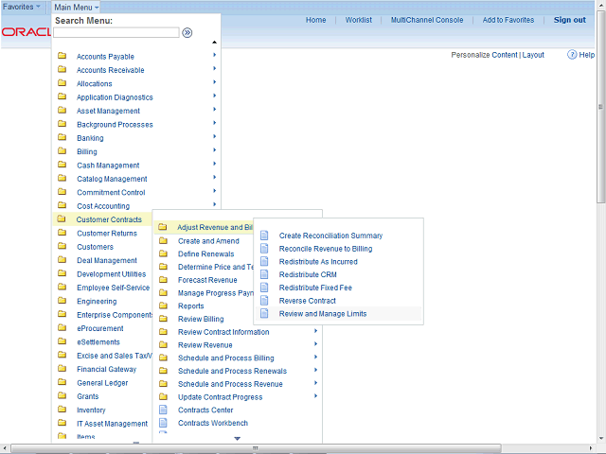
Task: Click the Reconcile Revenue to Billing page icon
Action: (x=264, y=248)
